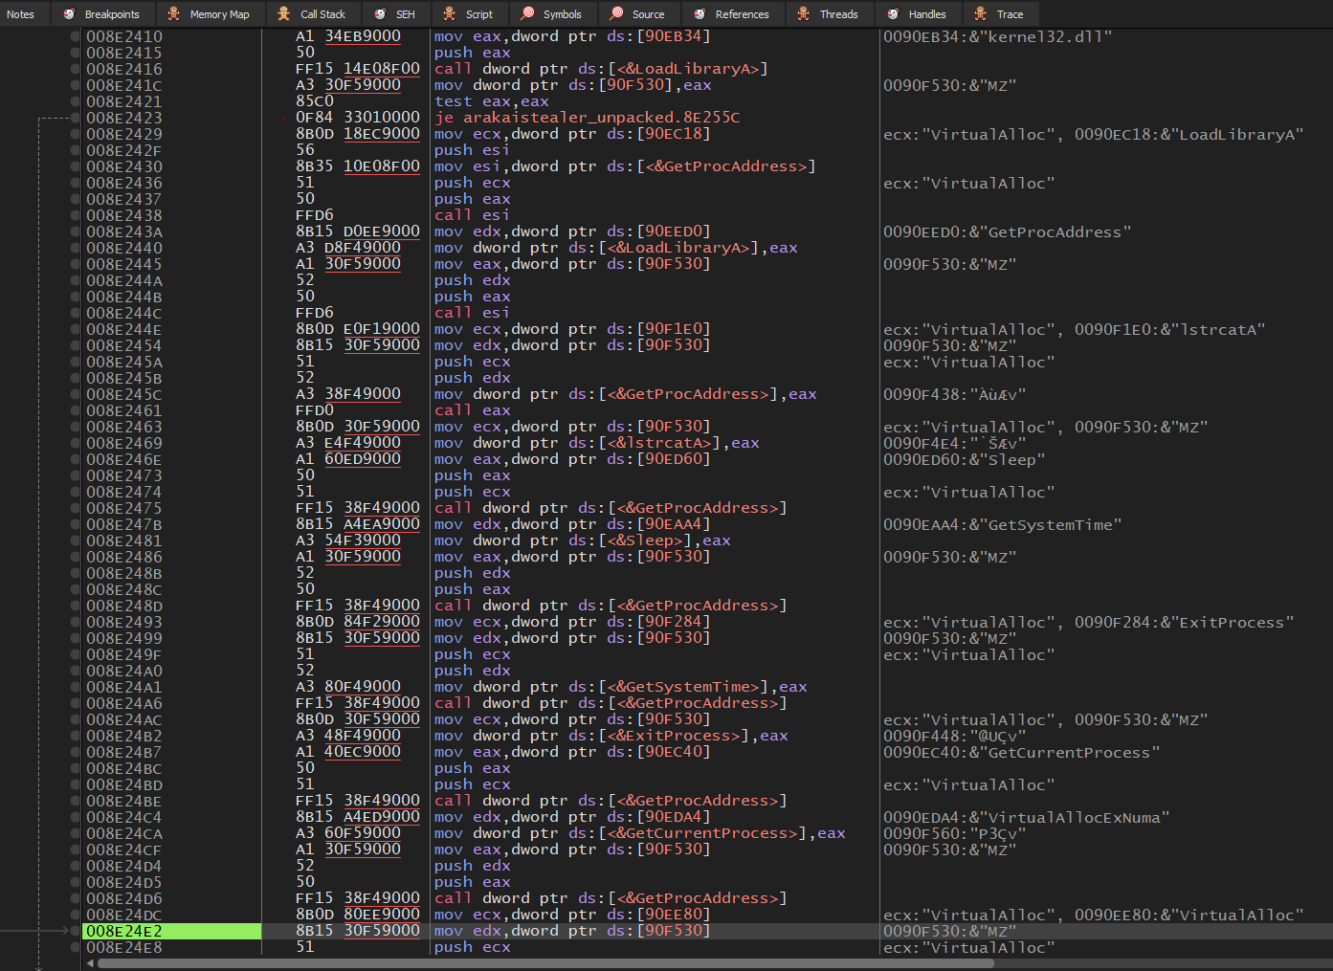Click the horizontal scrollbar's right arrow
The height and width of the screenshot is (971, 1333).
1325,964
